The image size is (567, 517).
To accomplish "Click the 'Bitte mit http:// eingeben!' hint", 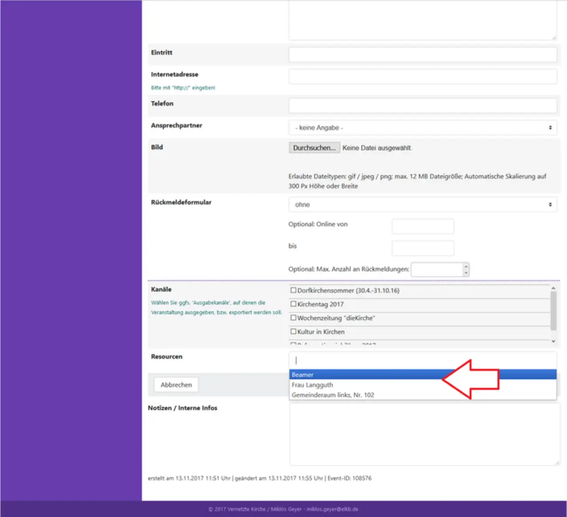I will (x=183, y=88).
